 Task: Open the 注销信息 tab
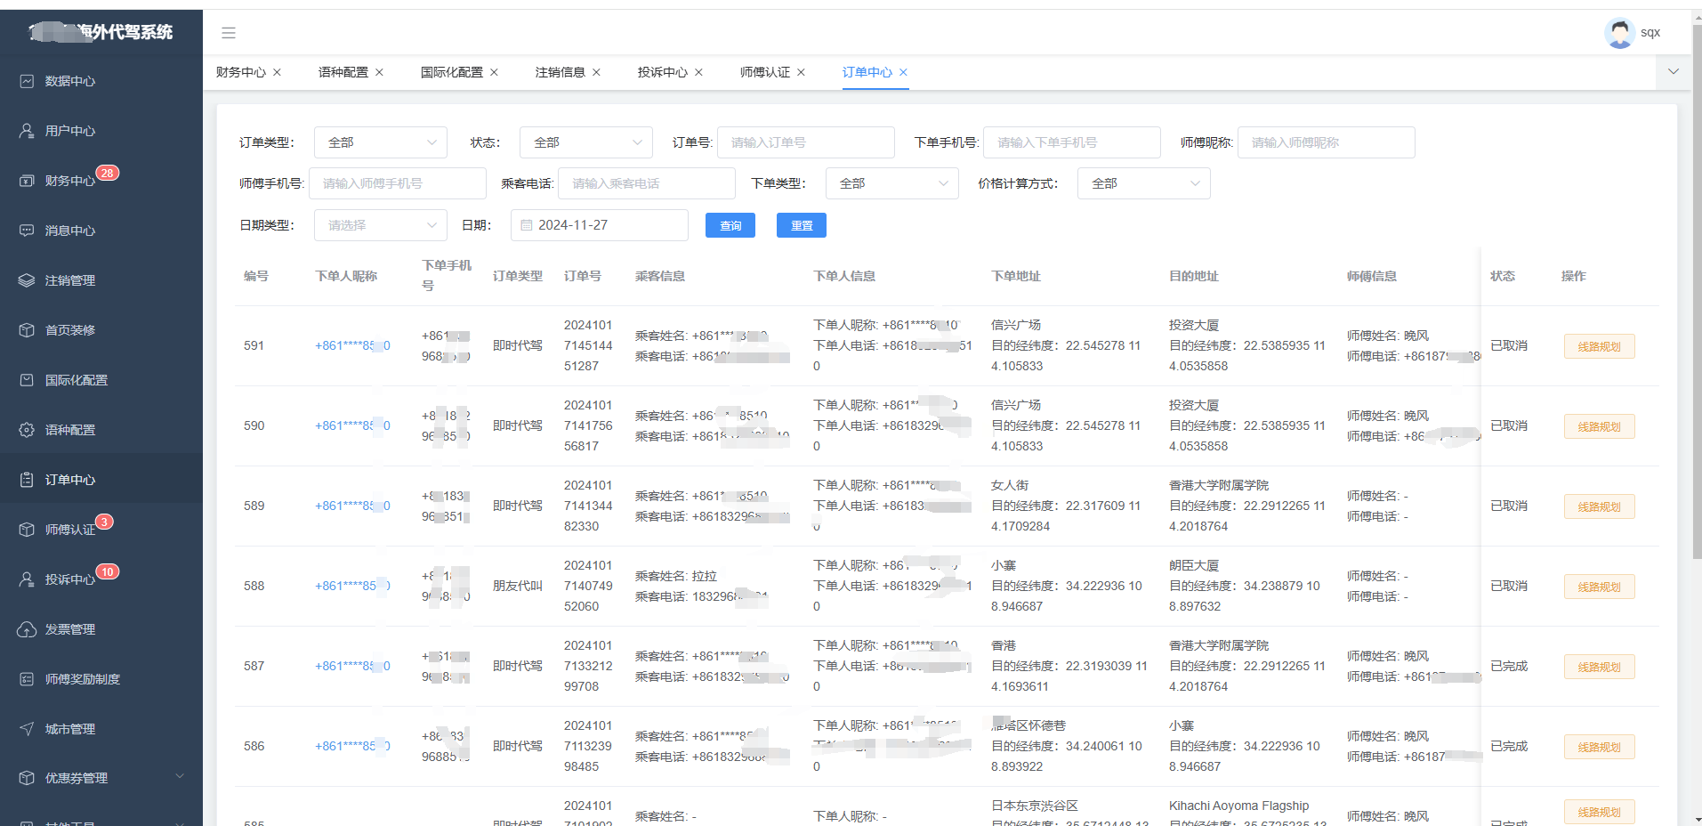pos(561,72)
